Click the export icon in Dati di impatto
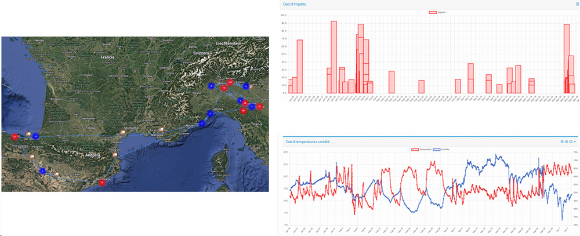This screenshot has width=580, height=236. tap(577, 4)
